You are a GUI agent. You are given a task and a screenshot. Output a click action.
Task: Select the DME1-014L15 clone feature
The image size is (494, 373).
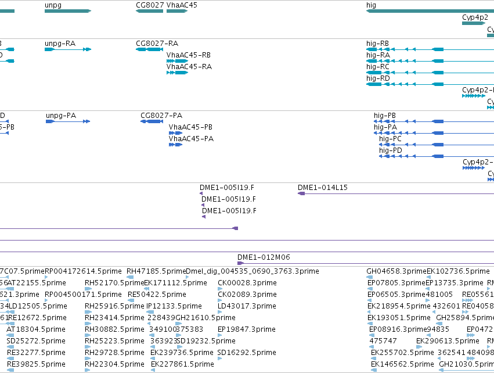pyautogui.click(x=396, y=193)
